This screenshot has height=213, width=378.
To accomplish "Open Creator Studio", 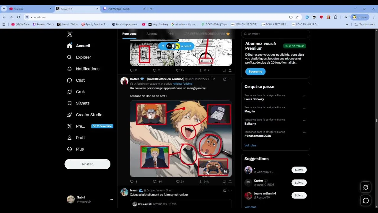I will 85,115.
